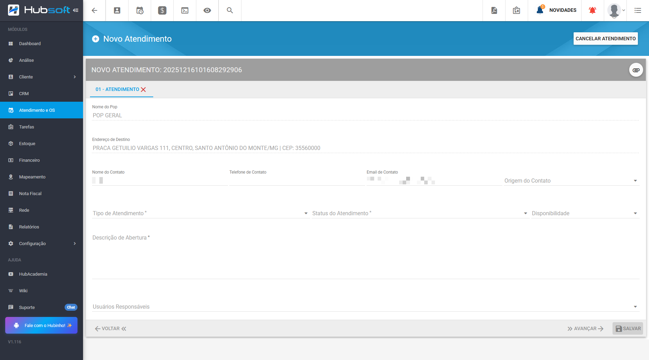
Task: Open the red alarm bell notifications
Action: tap(592, 10)
